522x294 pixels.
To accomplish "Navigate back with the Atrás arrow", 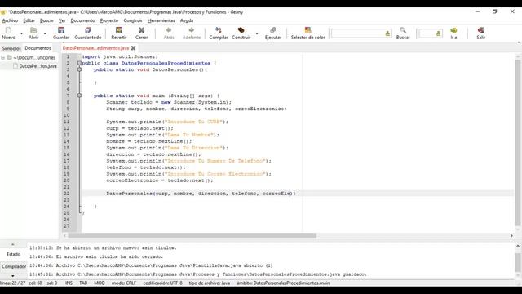I will click(169, 31).
